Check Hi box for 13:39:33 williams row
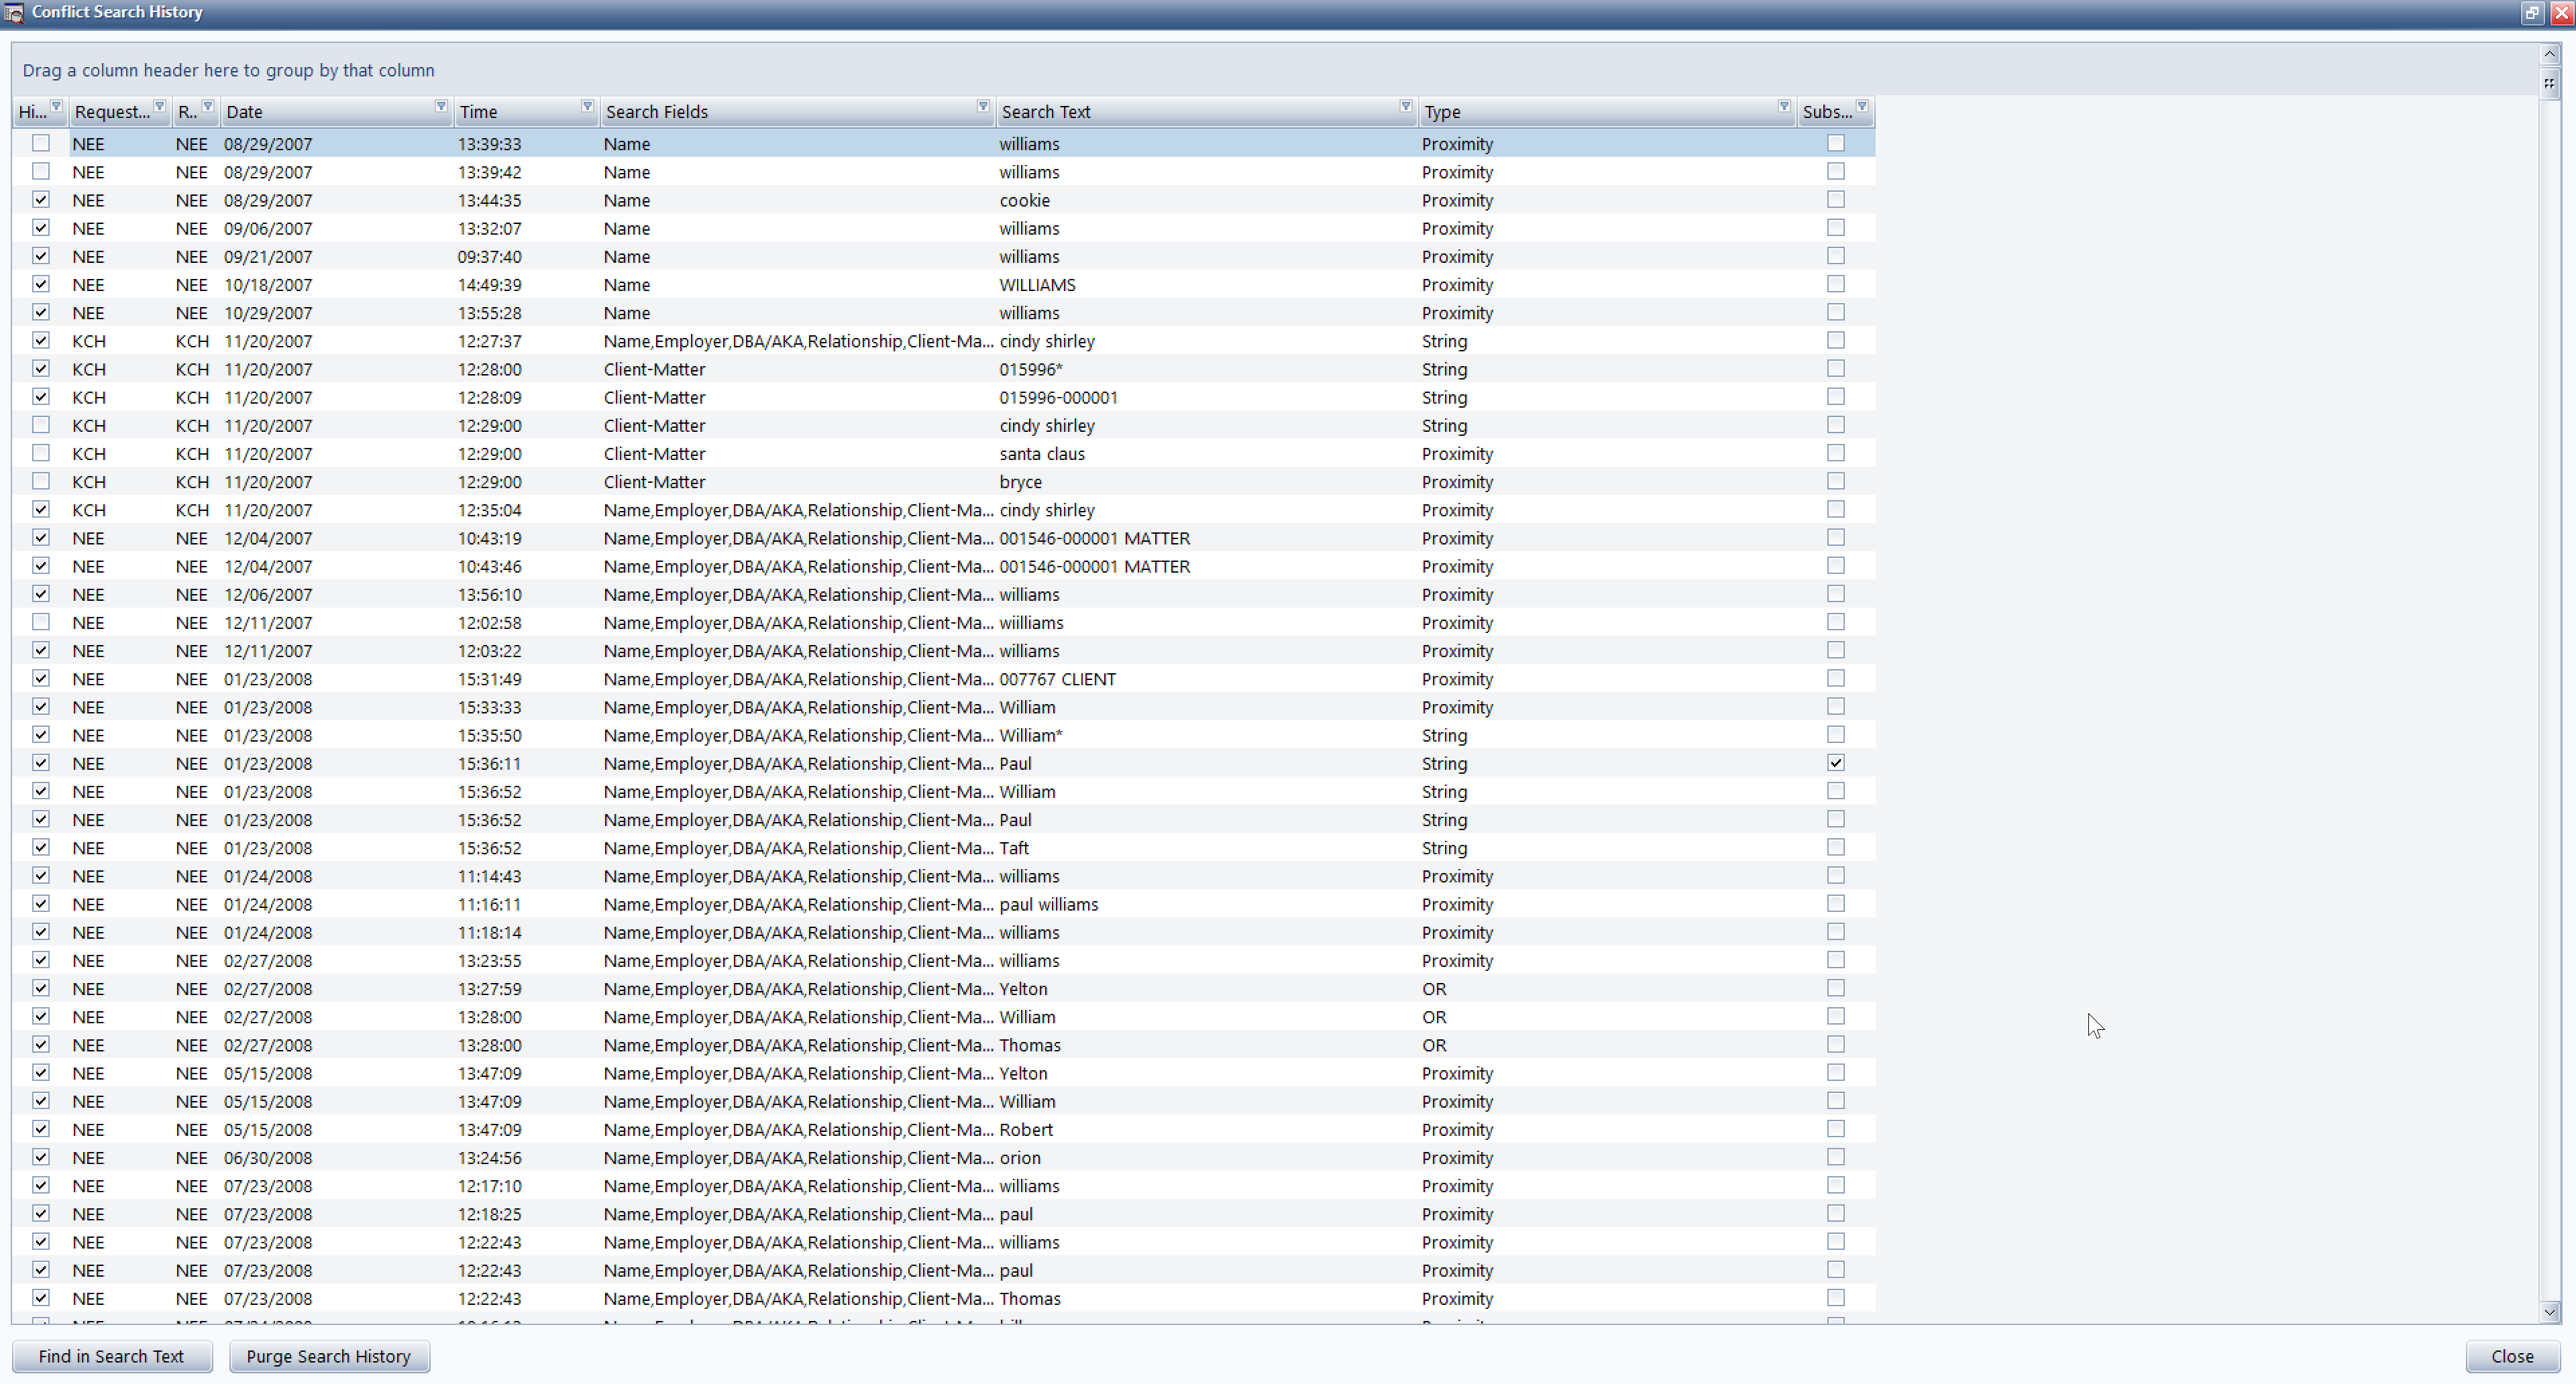 [41, 143]
